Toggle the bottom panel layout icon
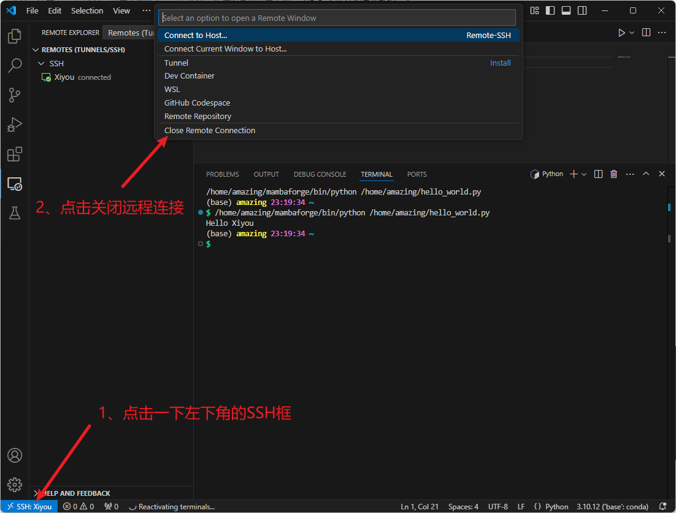This screenshot has height=513, width=676. [566, 10]
